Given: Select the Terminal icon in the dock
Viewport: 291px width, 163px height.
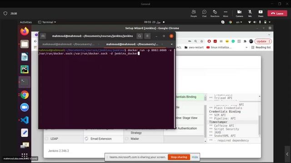Looking at the screenshot, I should pos(25,82).
